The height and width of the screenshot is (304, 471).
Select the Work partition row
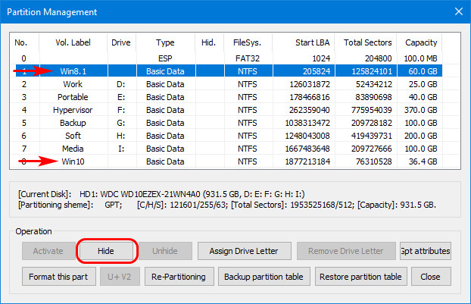tap(226, 84)
